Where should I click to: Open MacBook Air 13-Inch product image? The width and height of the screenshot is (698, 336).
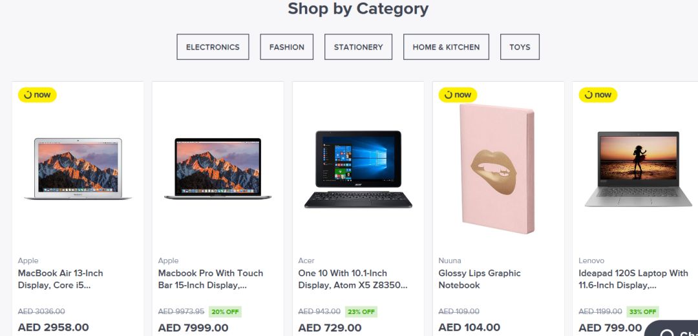78,169
